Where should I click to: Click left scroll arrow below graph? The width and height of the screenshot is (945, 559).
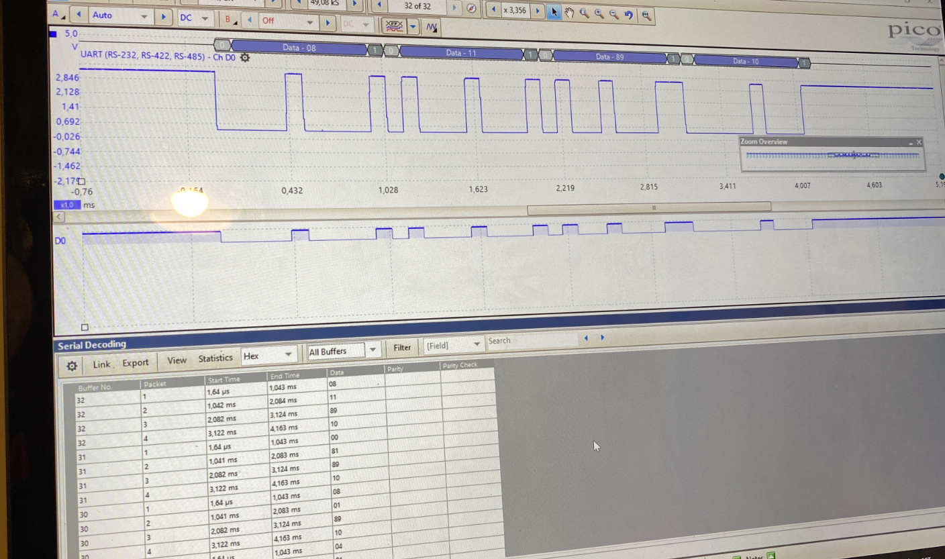click(59, 217)
